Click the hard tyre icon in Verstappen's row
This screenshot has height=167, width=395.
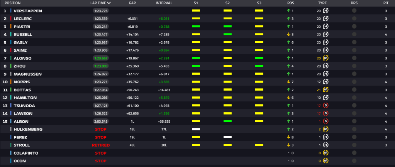point(325,11)
